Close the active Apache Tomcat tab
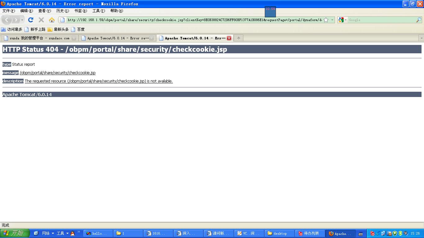This screenshot has width=424, height=238. point(229,38)
